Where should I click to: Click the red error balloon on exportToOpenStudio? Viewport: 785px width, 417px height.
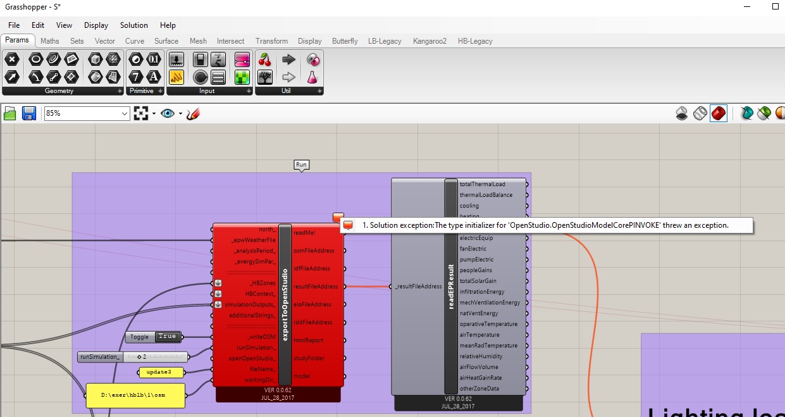pos(338,218)
